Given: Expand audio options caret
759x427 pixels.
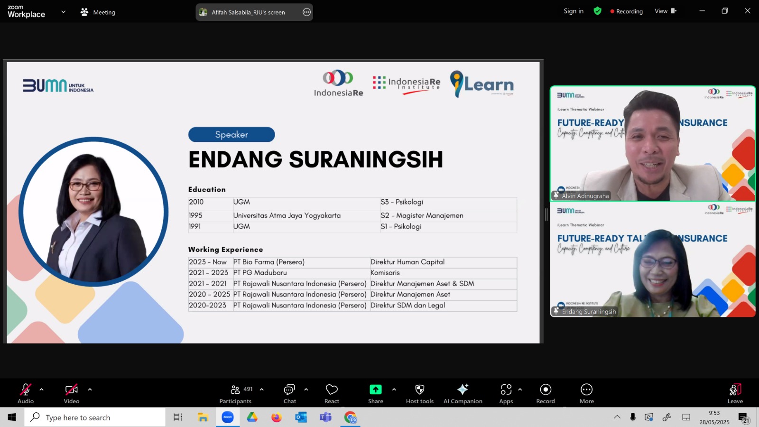Looking at the screenshot, I should (x=42, y=390).
